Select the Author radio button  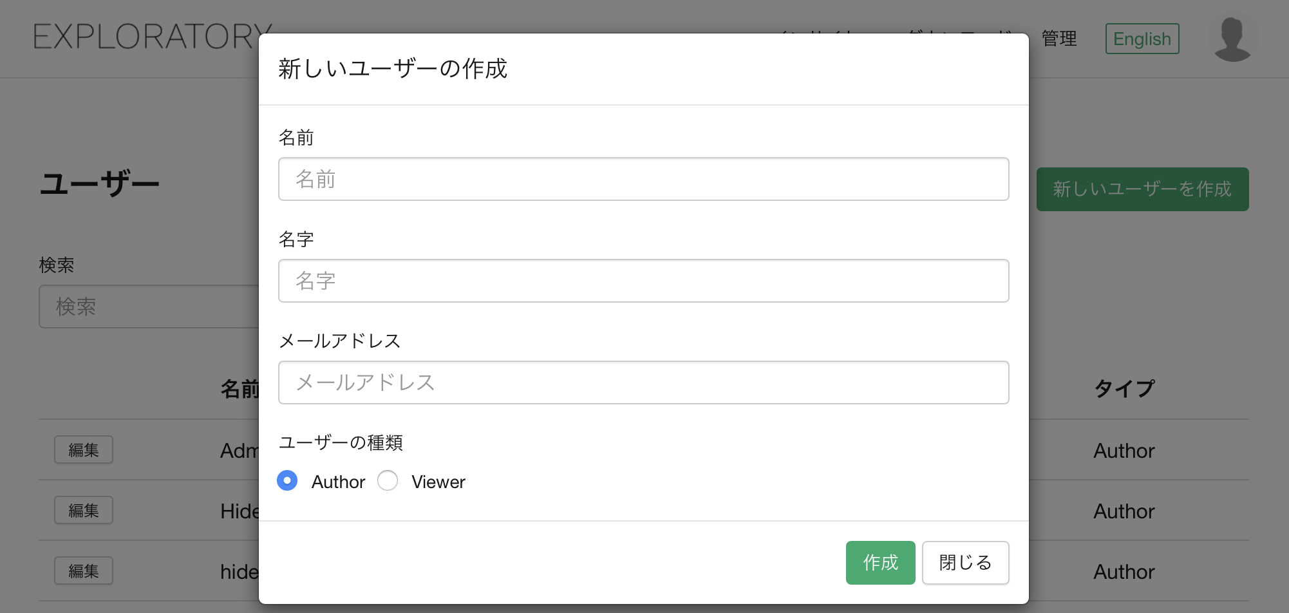pyautogui.click(x=287, y=480)
